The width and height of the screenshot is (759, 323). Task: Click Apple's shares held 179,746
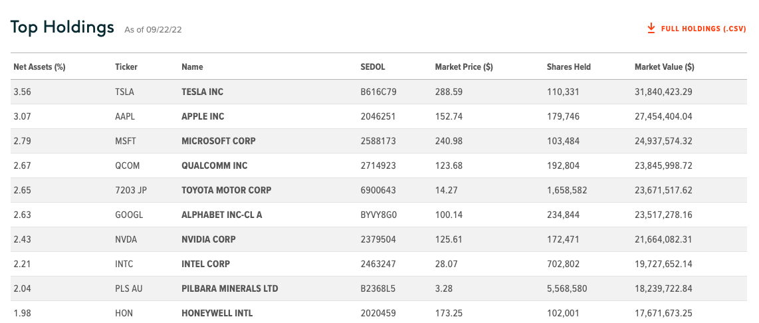pos(563,116)
